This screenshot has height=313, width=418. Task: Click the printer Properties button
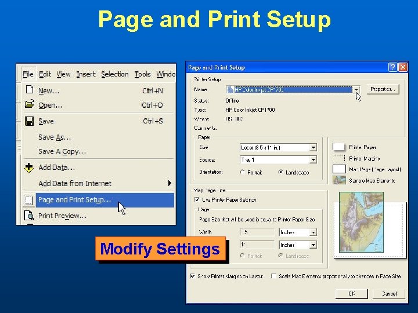(383, 89)
